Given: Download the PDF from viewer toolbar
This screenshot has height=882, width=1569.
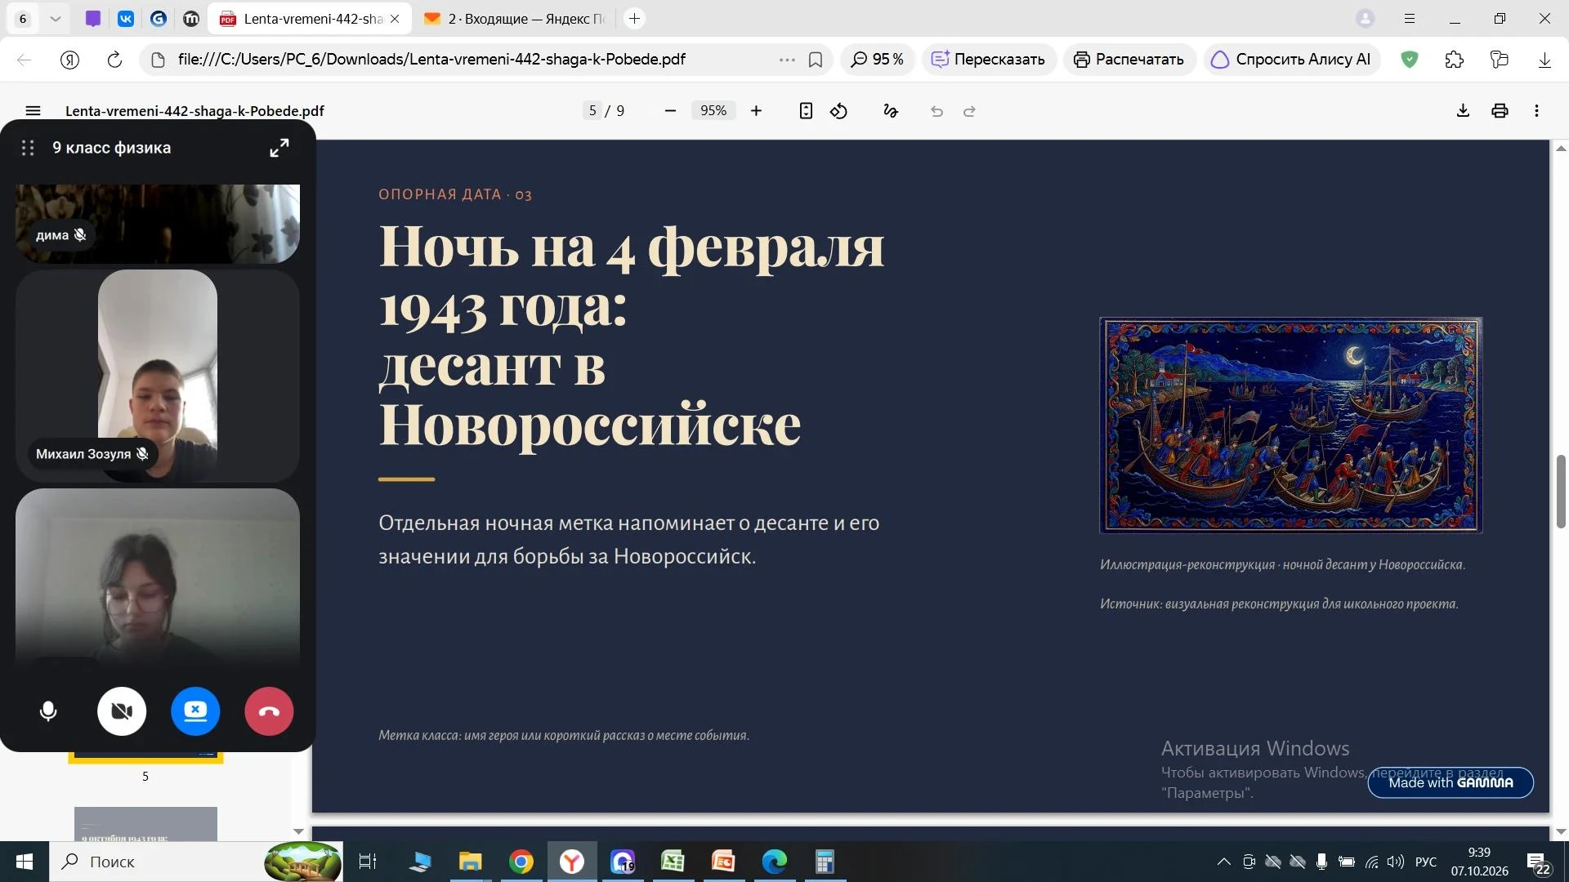Looking at the screenshot, I should tap(1463, 111).
